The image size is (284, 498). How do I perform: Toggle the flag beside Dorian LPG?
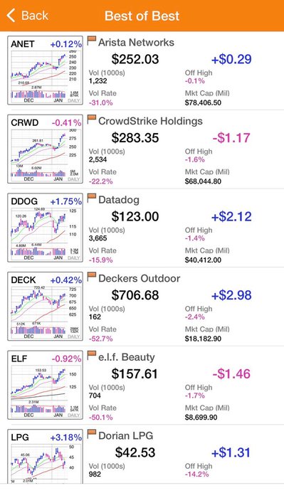coord(92,434)
